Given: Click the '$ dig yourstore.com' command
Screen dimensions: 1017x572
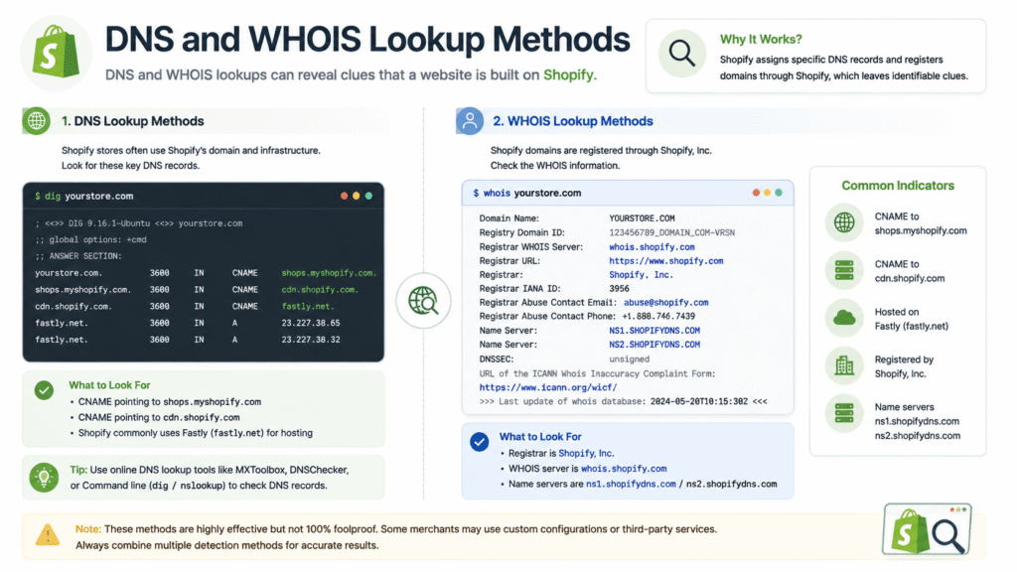Looking at the screenshot, I should [x=83, y=196].
